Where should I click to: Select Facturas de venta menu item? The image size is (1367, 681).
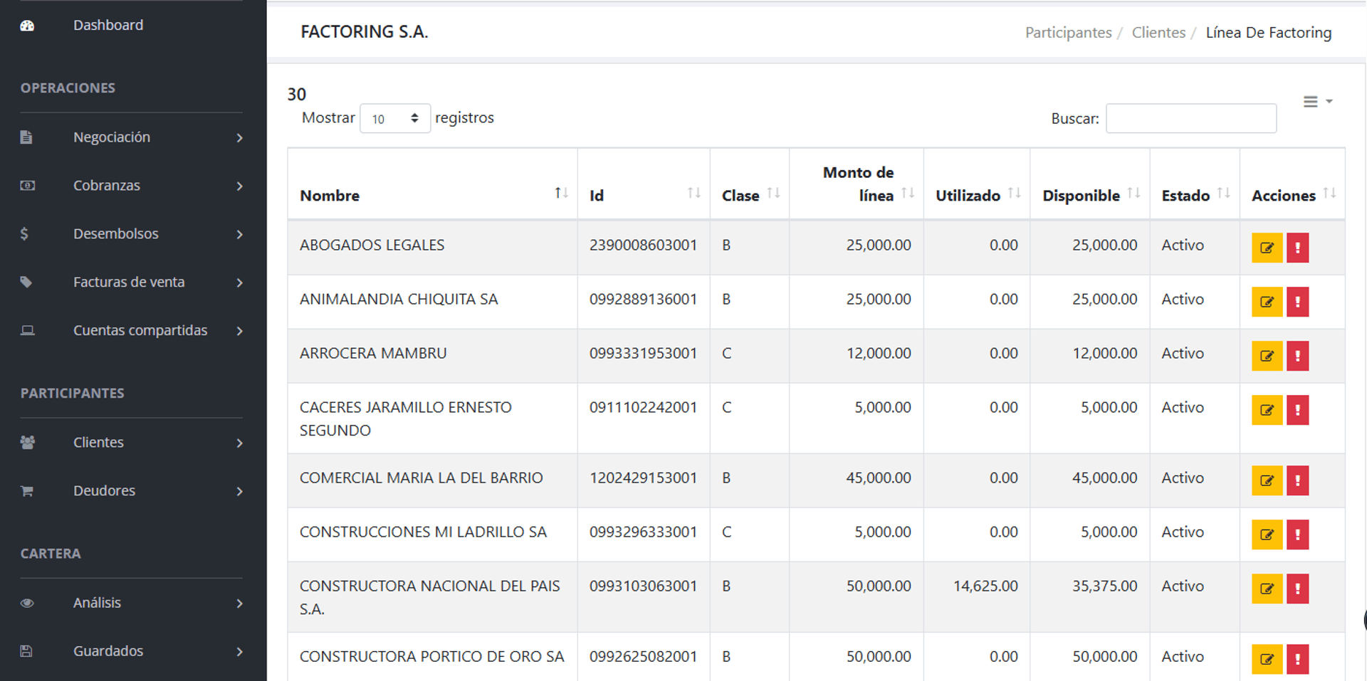point(129,283)
